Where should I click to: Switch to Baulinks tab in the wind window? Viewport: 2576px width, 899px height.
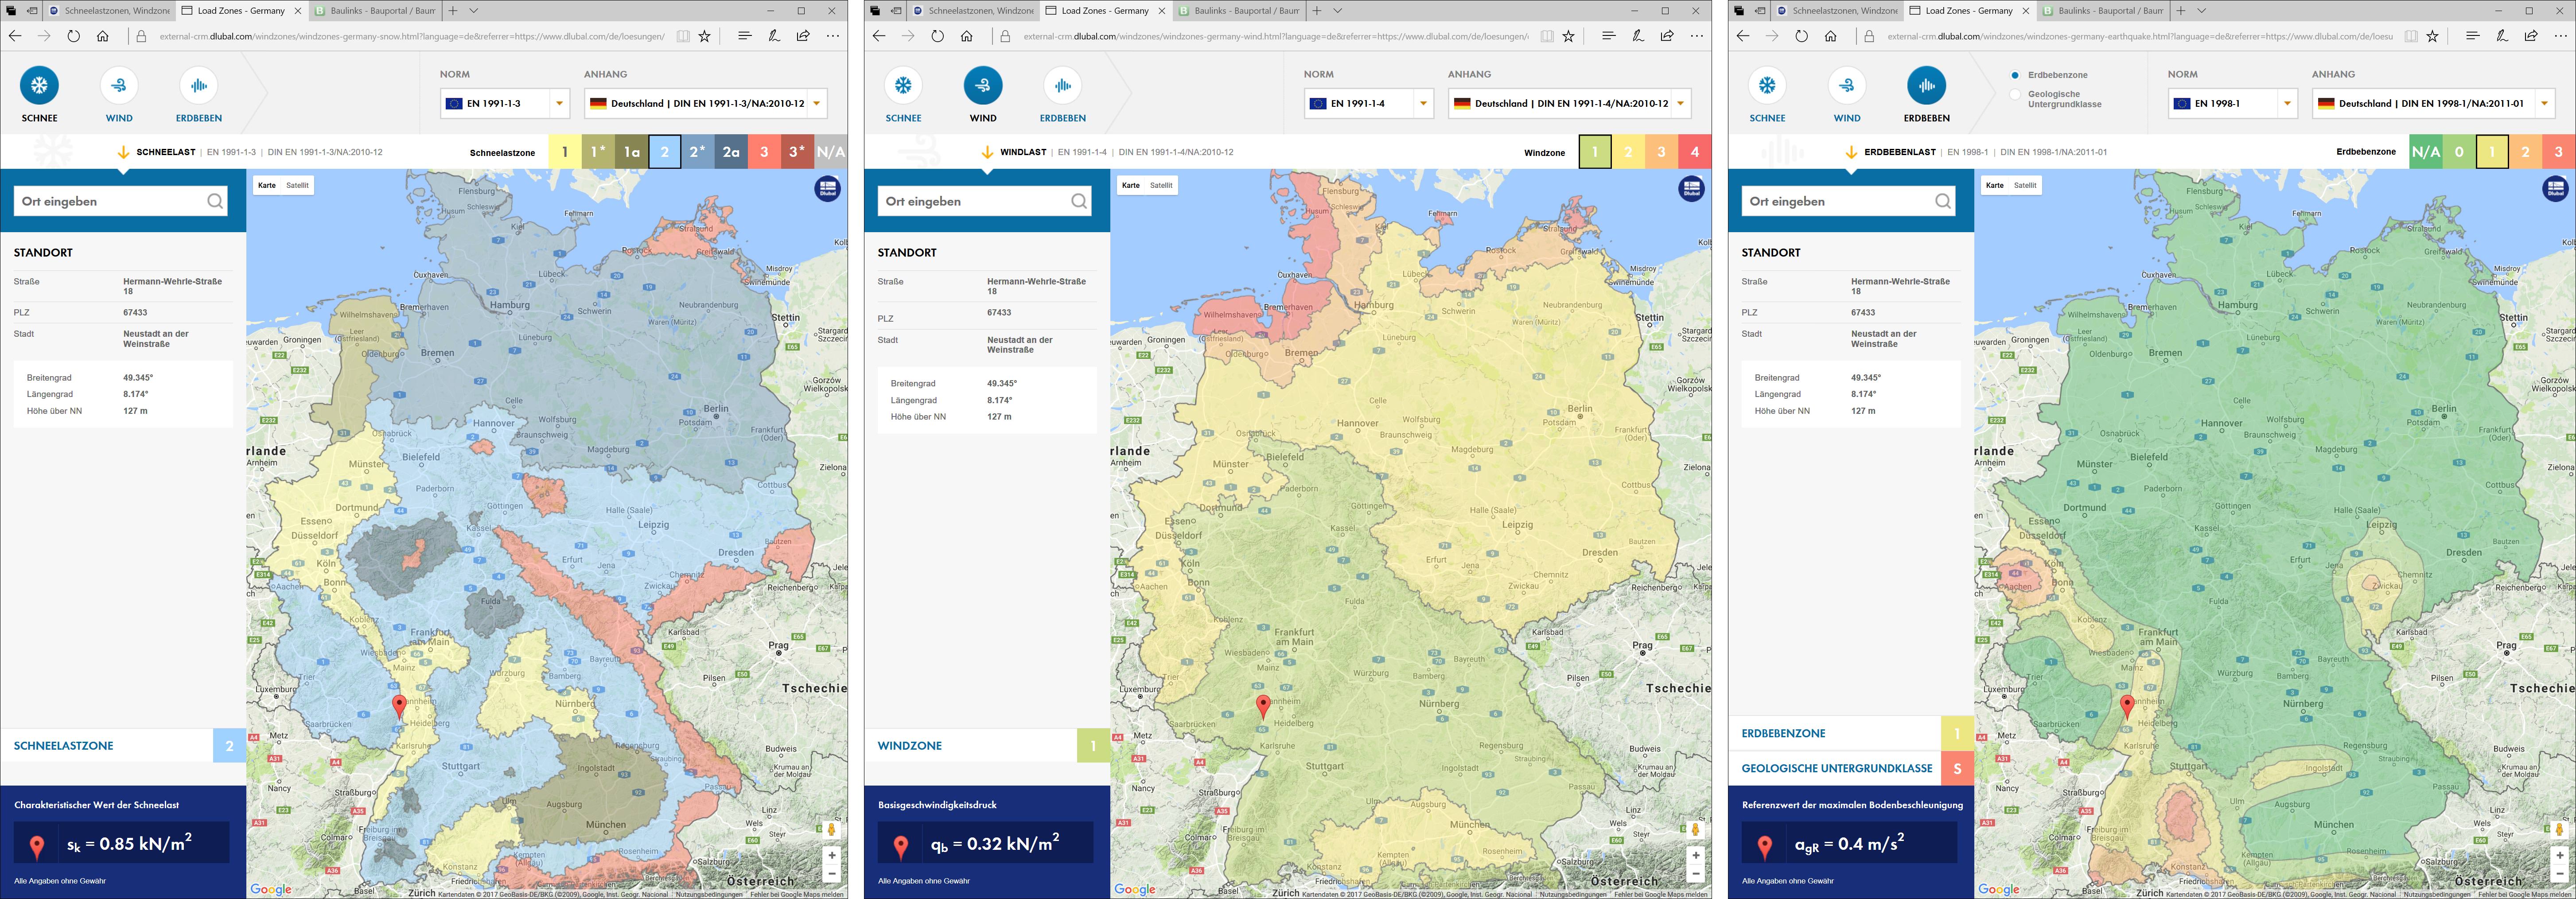pyautogui.click(x=1239, y=11)
